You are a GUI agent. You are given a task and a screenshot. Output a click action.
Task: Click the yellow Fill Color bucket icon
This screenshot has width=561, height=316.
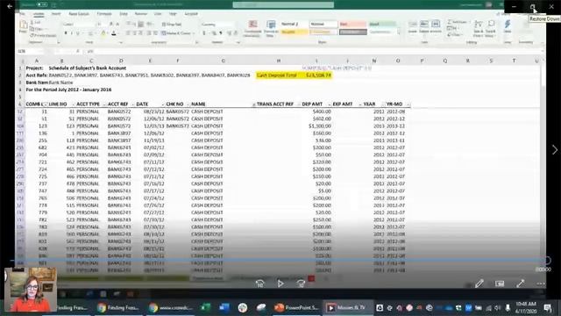[103, 33]
